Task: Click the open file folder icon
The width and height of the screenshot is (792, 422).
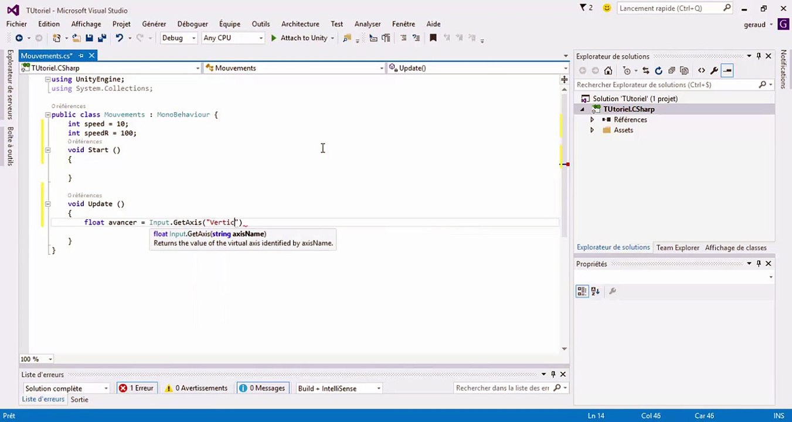Action: pyautogui.click(x=76, y=38)
